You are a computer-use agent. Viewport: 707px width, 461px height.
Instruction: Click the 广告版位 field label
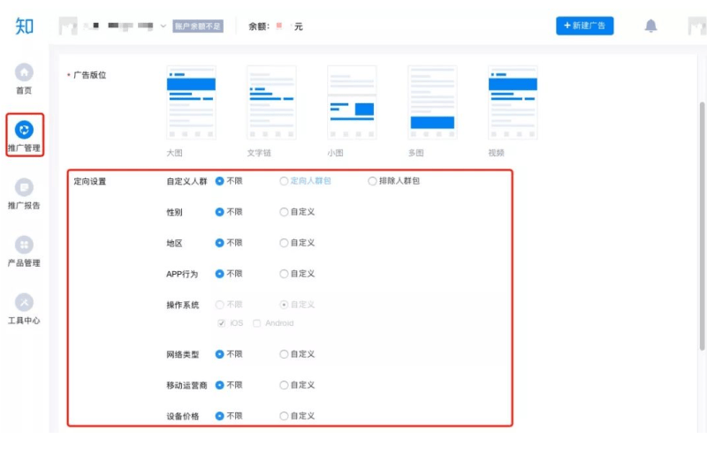tap(90, 75)
